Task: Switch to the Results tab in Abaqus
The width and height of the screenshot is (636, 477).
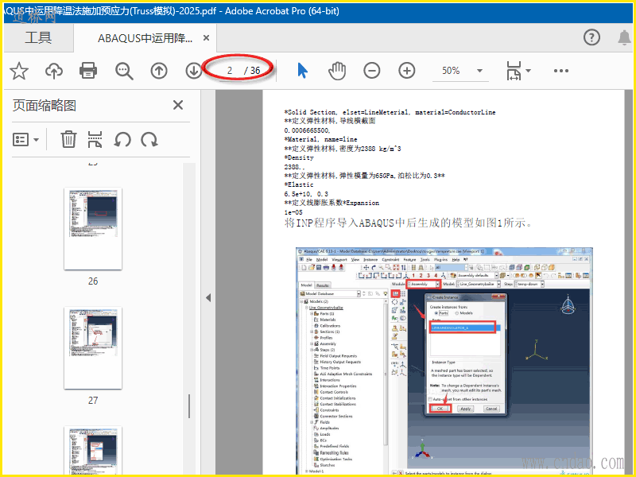Action: click(323, 285)
